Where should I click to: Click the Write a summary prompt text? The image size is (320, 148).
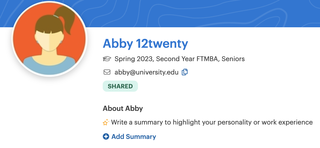(212, 122)
